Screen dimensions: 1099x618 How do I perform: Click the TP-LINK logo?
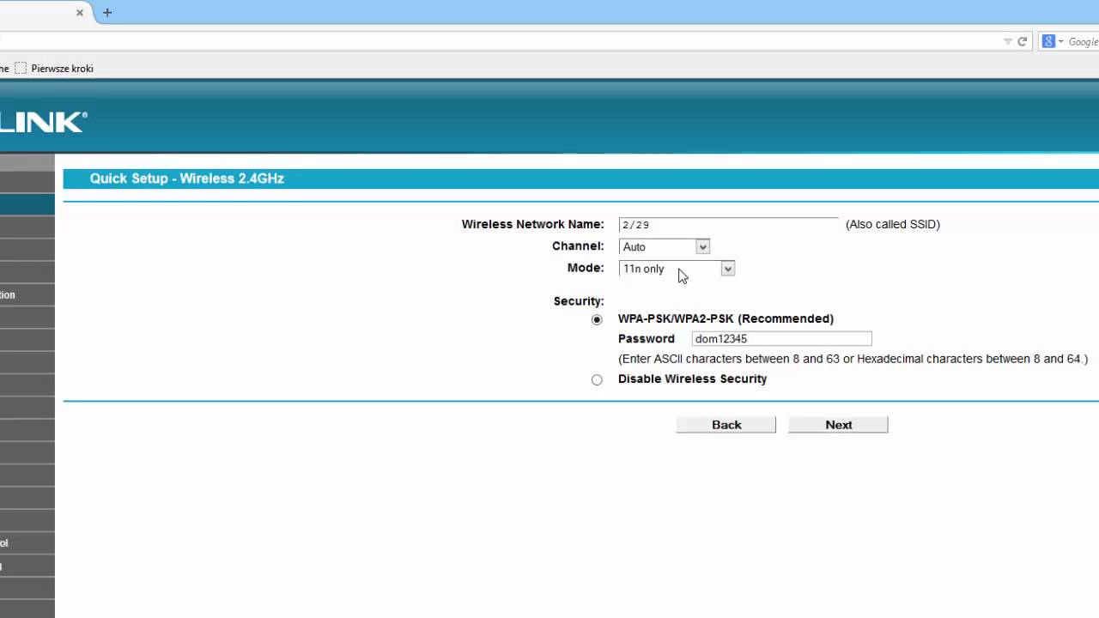tap(43, 122)
